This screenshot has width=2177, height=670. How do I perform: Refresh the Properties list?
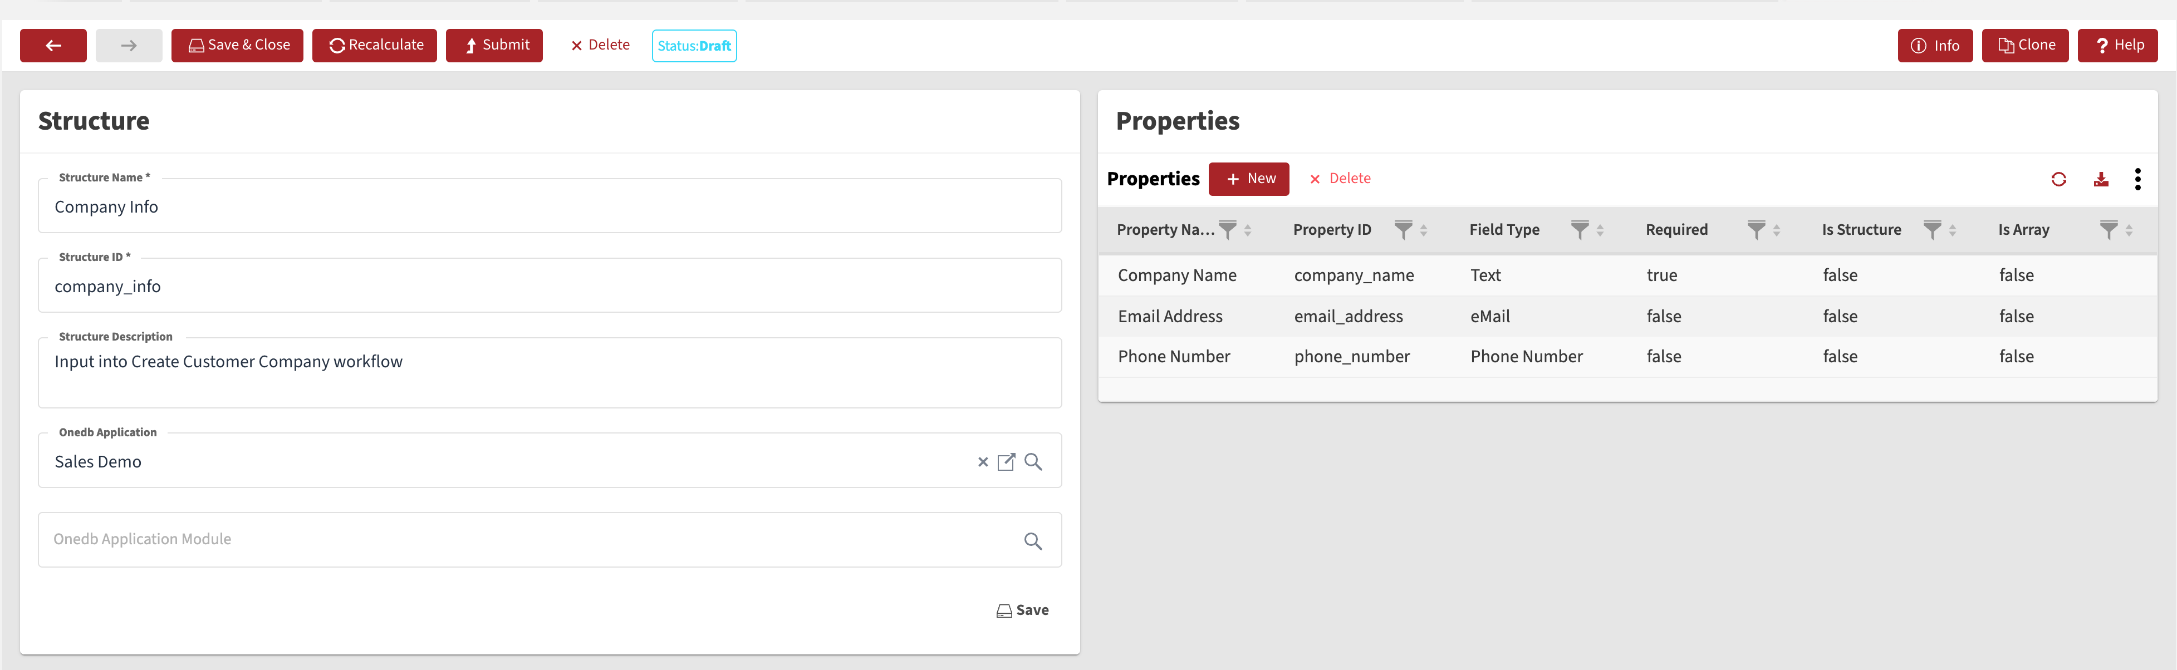(x=2058, y=179)
